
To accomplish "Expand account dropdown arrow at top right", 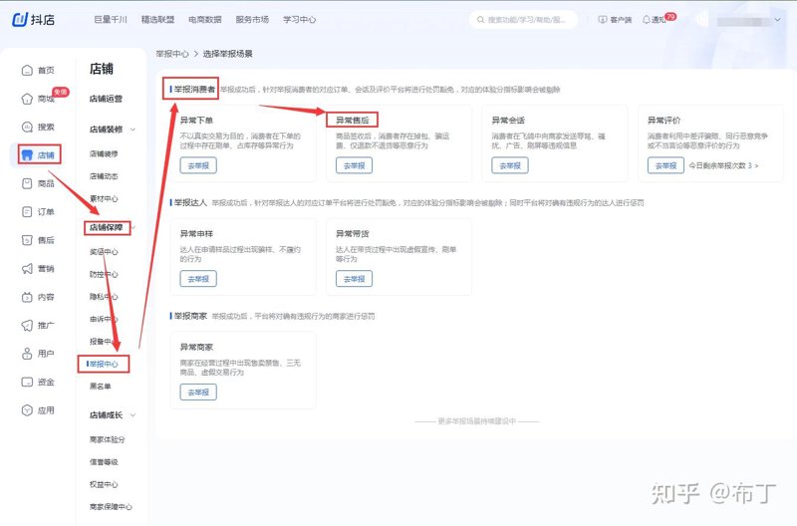I will click(x=777, y=20).
